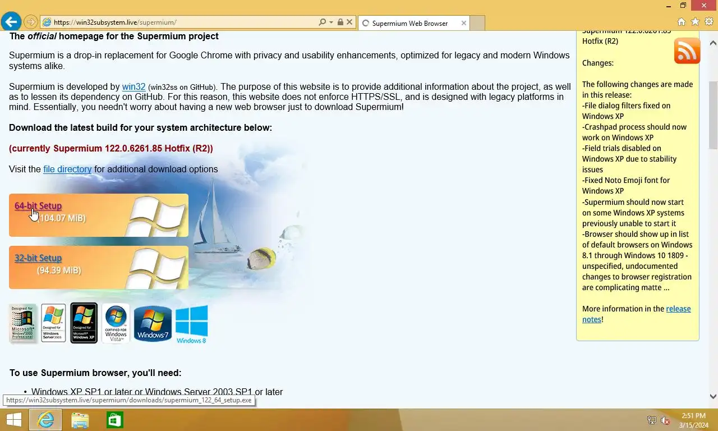Click the 32-bit banner Windows flag logo

point(157,268)
